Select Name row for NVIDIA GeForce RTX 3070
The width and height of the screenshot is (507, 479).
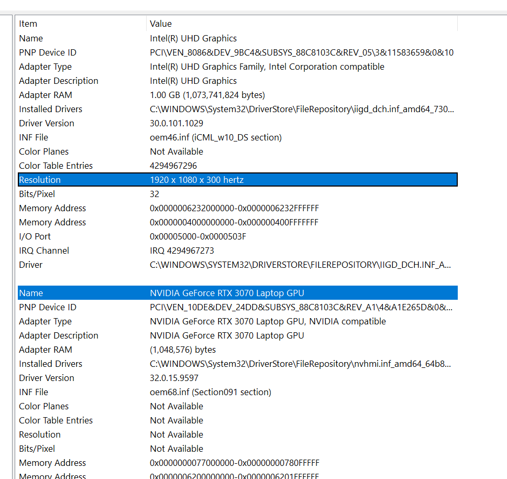[x=238, y=293]
